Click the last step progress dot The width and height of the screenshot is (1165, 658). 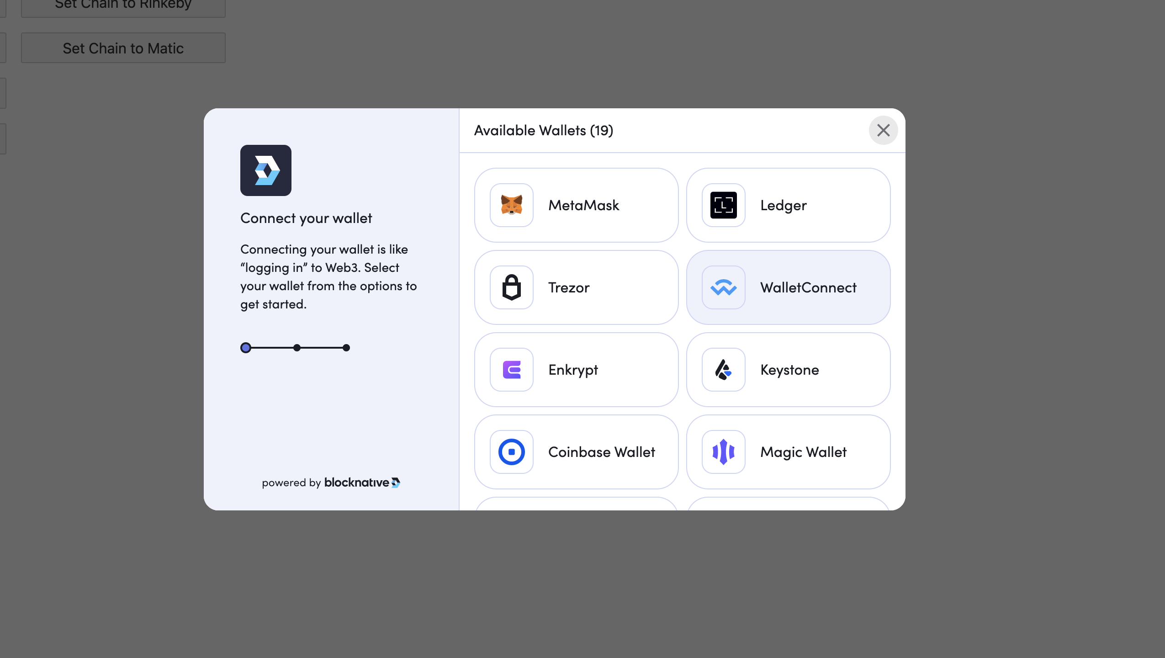pyautogui.click(x=346, y=348)
